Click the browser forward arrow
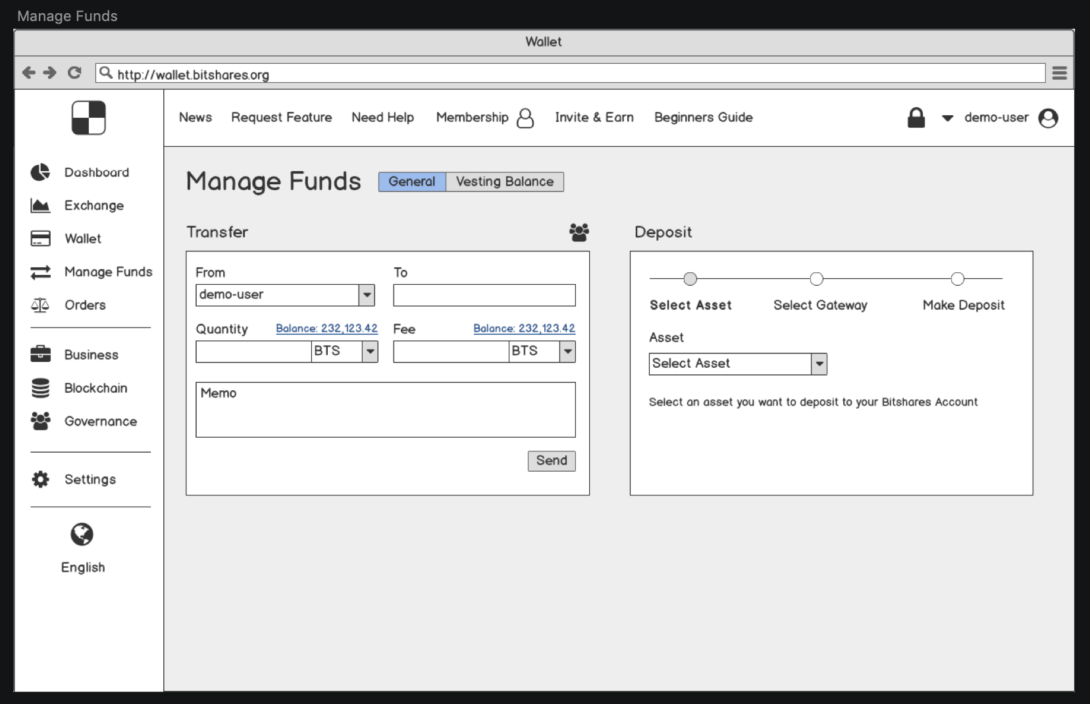Viewport: 1090px width, 704px height. click(x=50, y=72)
